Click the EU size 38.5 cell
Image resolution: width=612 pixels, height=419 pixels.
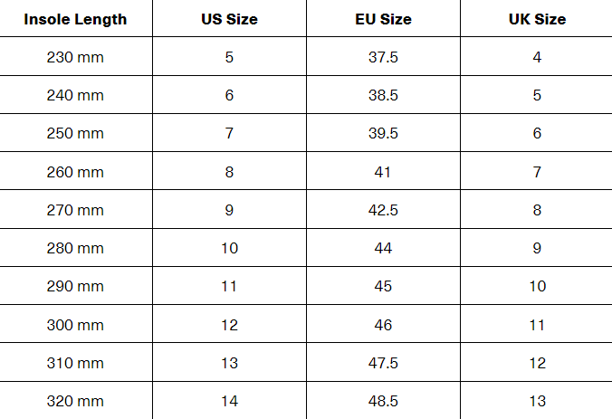tap(383, 95)
